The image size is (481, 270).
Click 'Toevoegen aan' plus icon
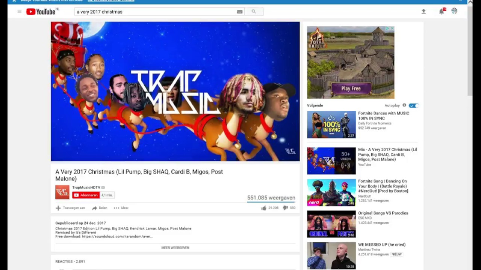pyautogui.click(x=58, y=208)
